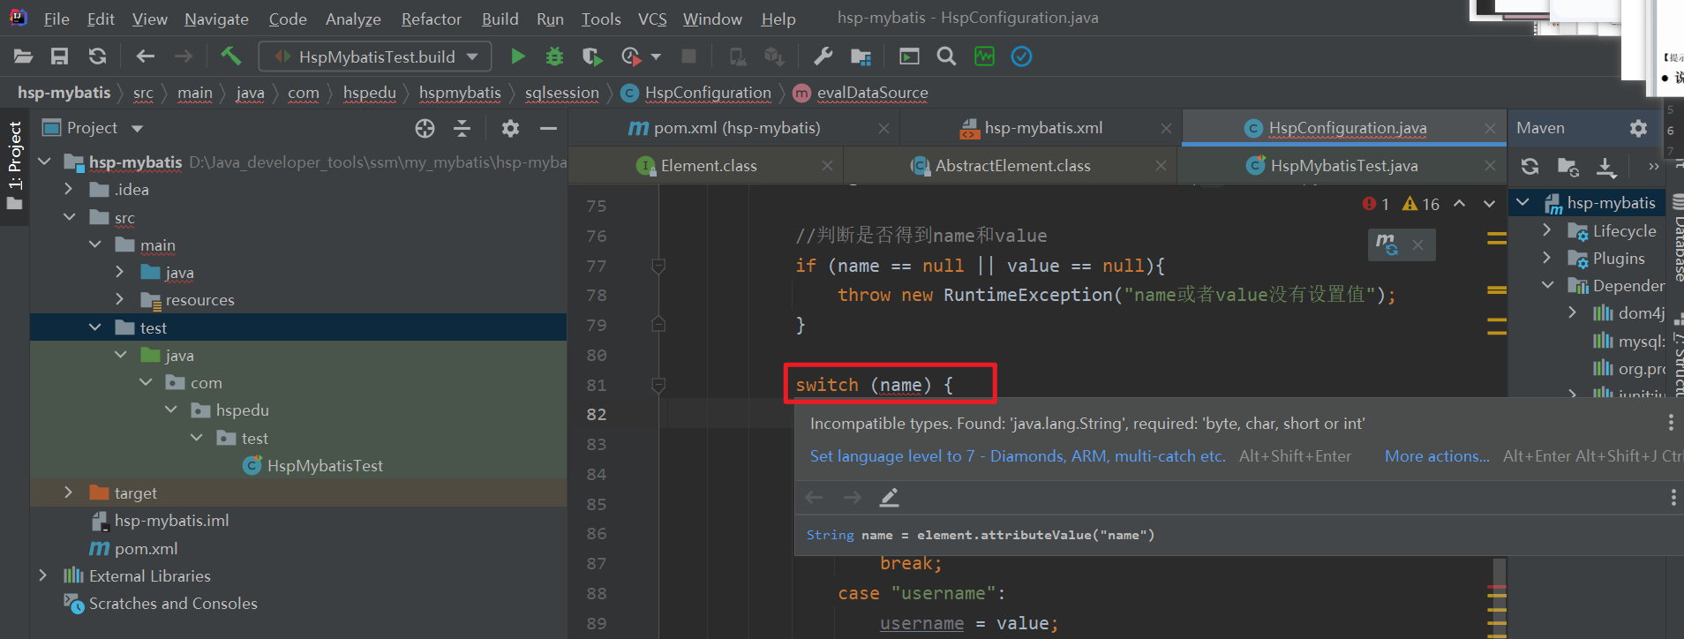Image resolution: width=1684 pixels, height=639 pixels.
Task: Open the Project Structure icon
Action: click(861, 56)
